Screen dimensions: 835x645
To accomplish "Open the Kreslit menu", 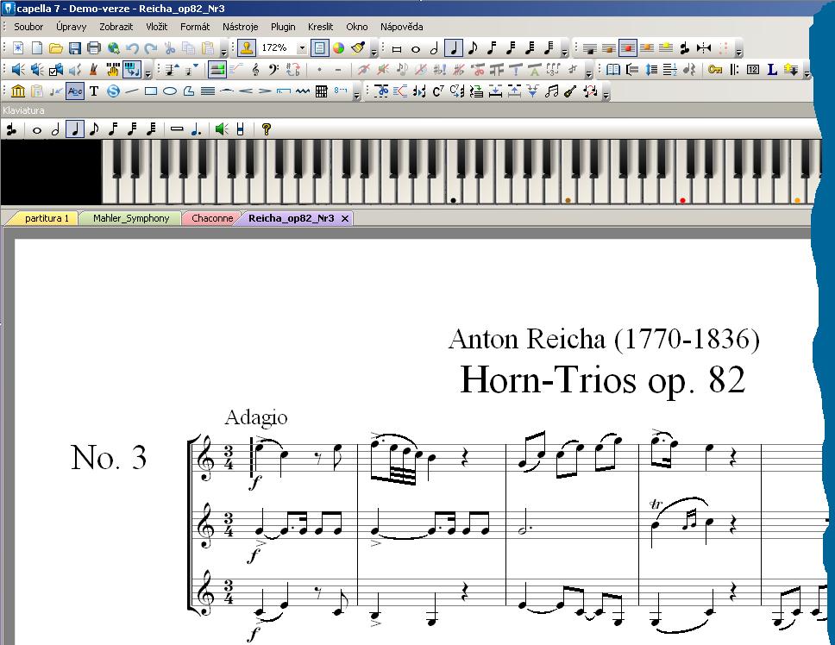I will (320, 27).
